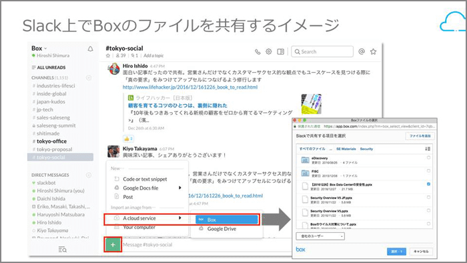
Task: Open the 会社のユーザー access dropdown
Action: (x=320, y=236)
